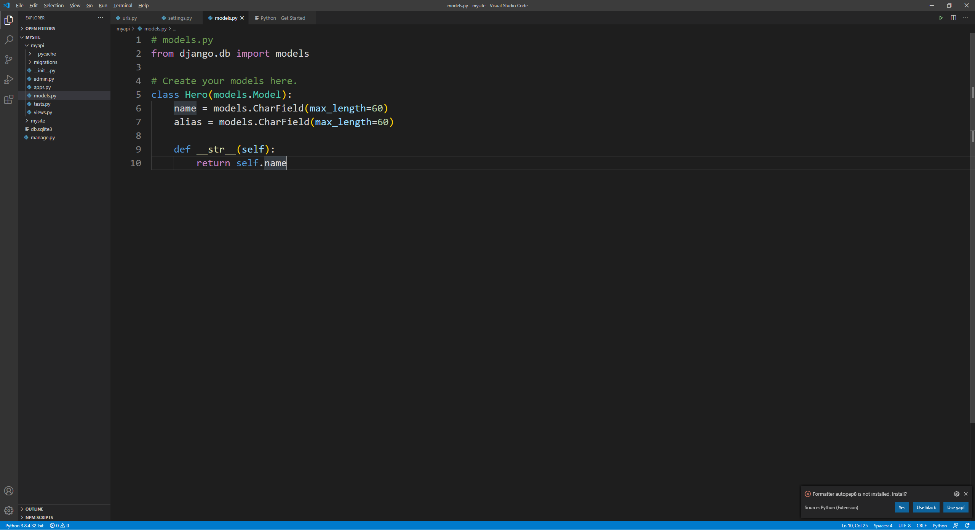
Task: Click myapi in the breadcrumb
Action: point(123,29)
